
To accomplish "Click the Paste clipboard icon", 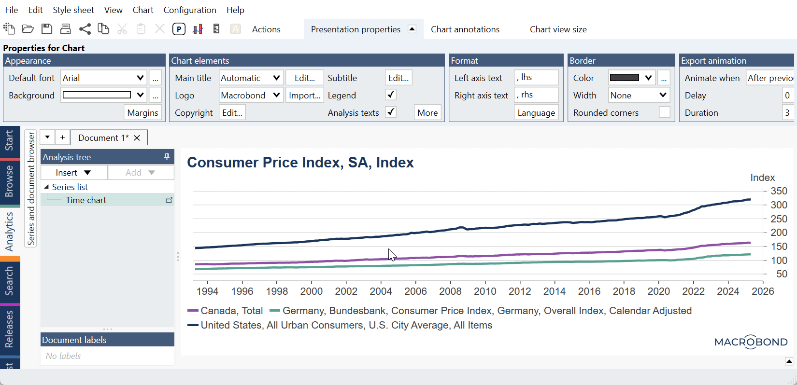I will point(141,29).
